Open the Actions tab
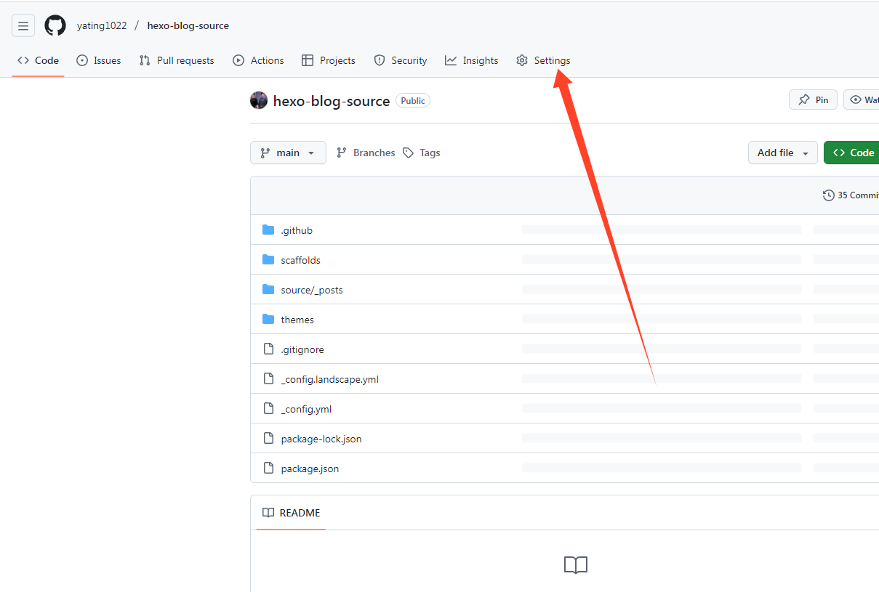The width and height of the screenshot is (879, 592). (x=258, y=60)
